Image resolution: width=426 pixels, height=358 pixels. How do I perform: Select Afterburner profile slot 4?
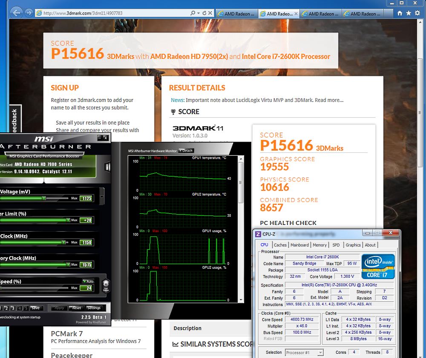[19, 308]
